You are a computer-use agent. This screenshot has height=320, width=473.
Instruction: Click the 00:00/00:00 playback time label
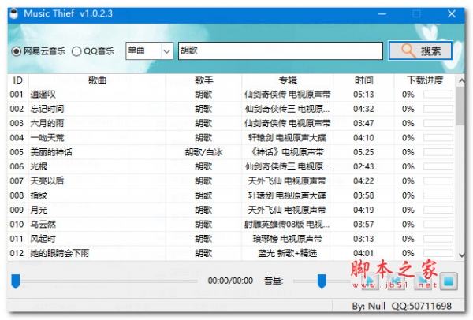(230, 281)
